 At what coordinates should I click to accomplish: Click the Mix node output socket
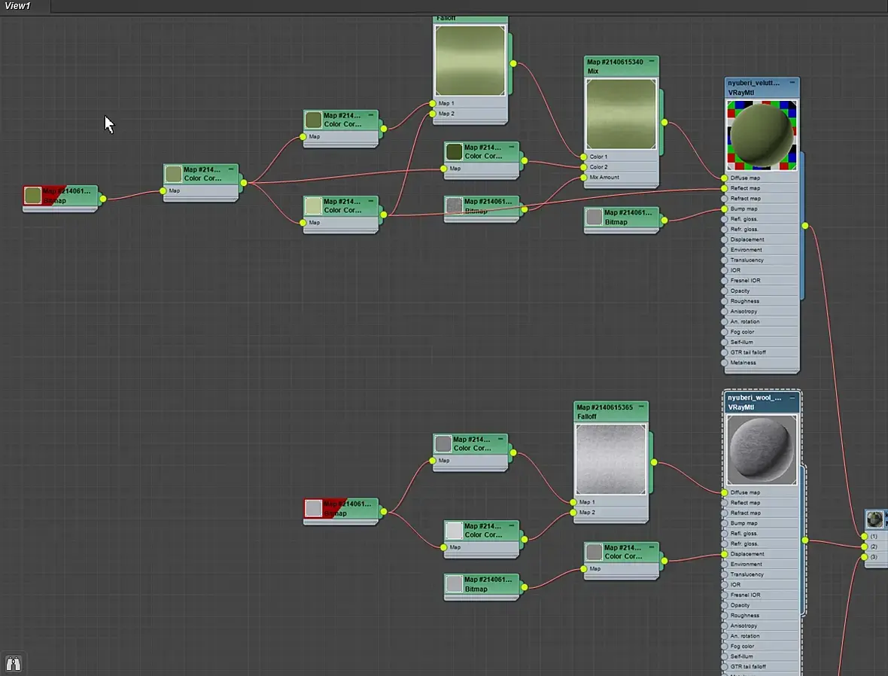[x=664, y=123]
